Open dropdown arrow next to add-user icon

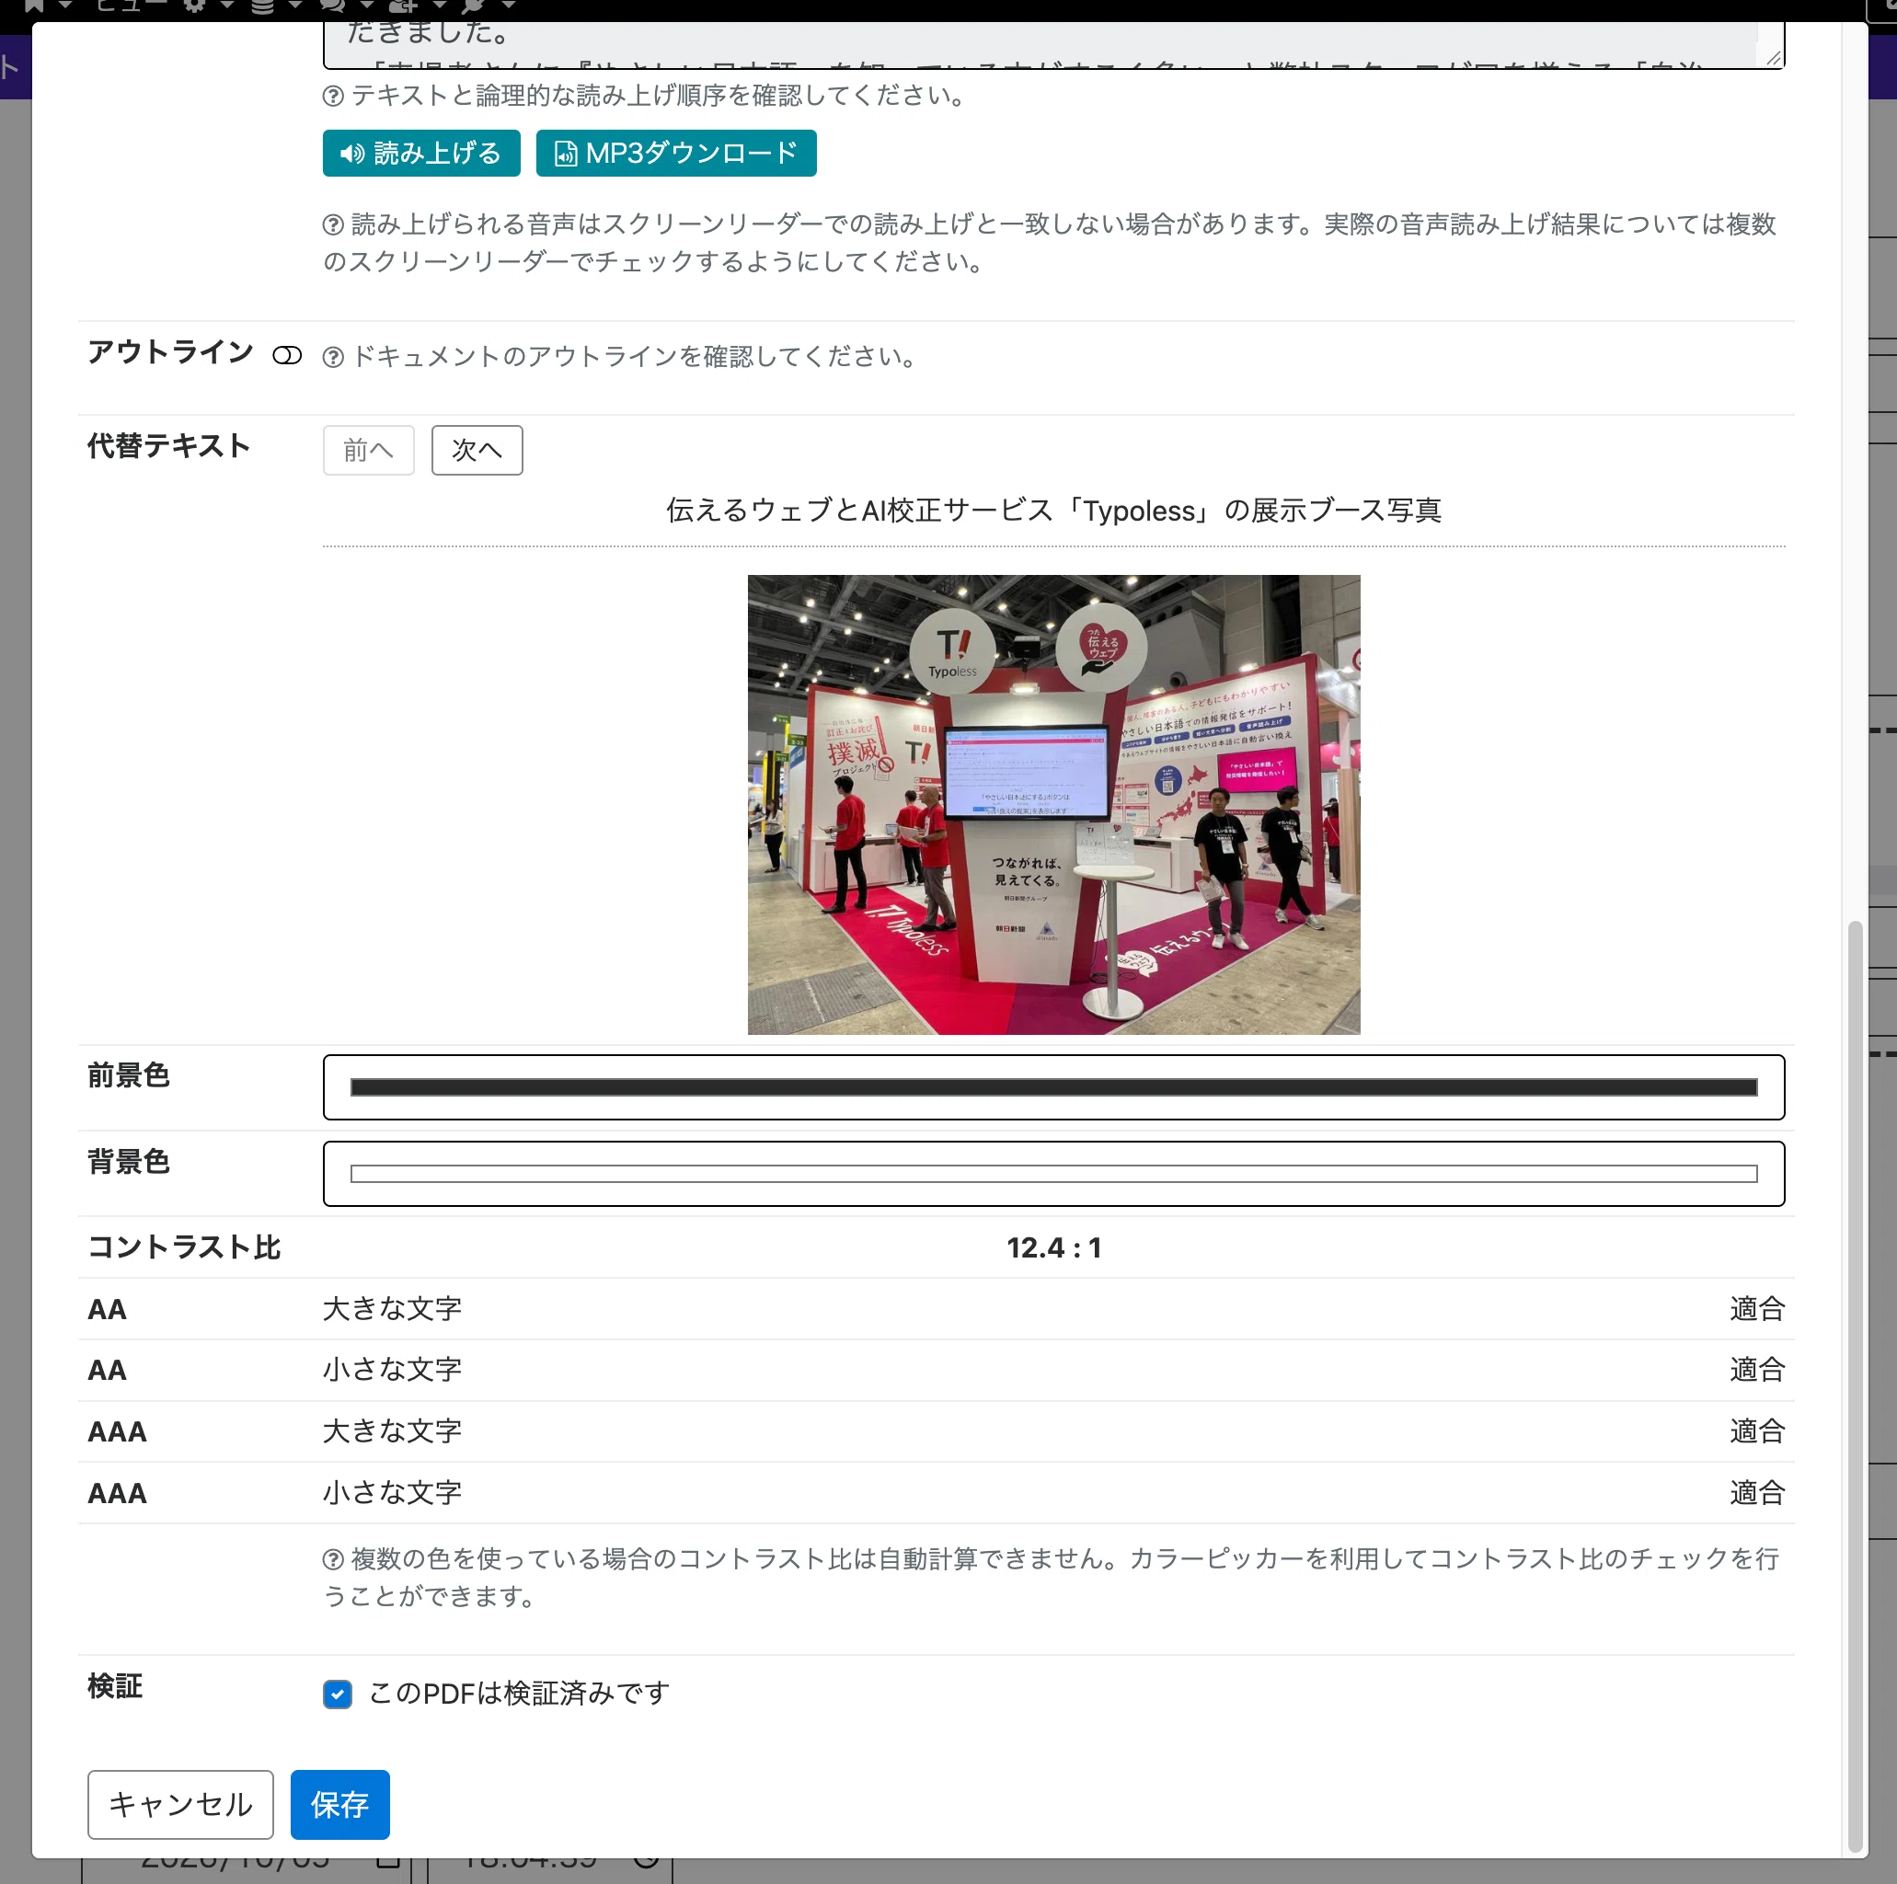tap(439, 5)
